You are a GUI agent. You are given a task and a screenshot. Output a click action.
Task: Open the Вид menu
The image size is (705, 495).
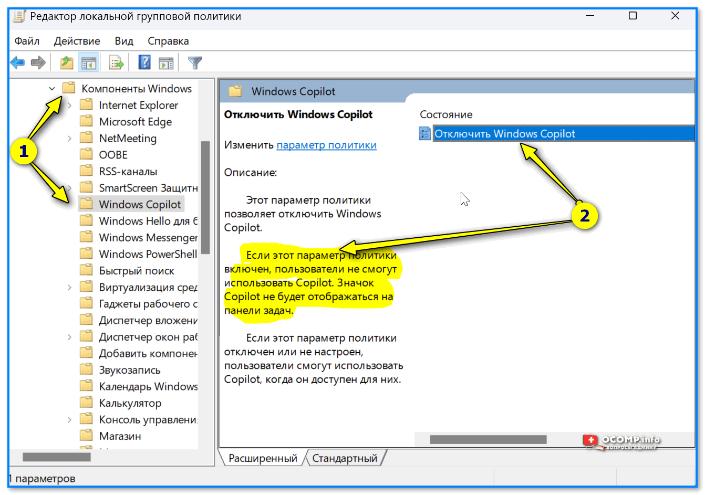(124, 41)
